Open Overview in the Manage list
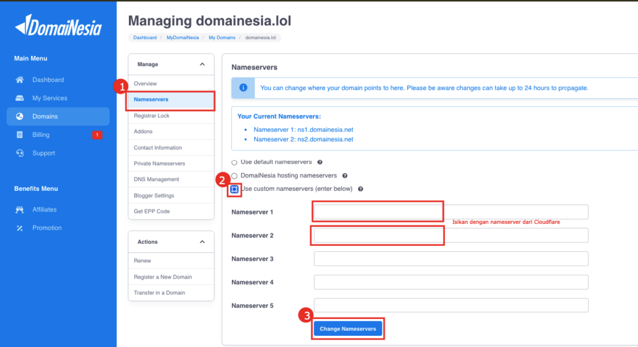 coord(171,83)
